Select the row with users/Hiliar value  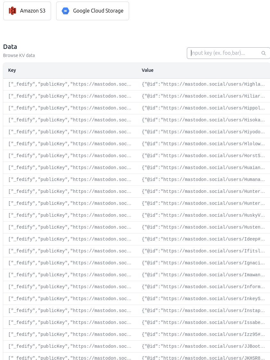(136, 96)
